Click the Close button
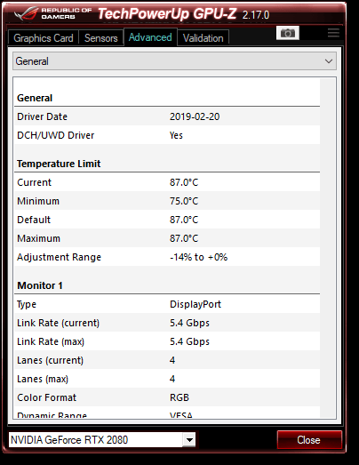359x465 pixels. pos(309,440)
